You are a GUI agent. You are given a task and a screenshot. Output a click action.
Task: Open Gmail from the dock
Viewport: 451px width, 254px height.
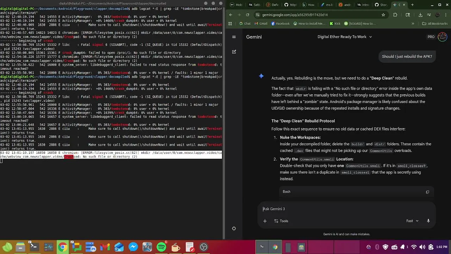105,247
